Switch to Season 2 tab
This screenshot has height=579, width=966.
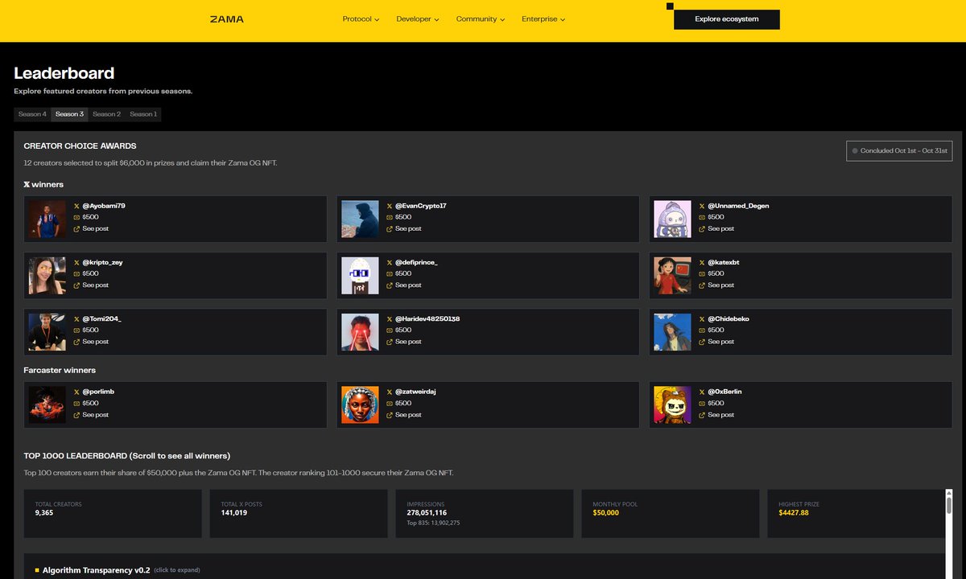[x=106, y=114]
